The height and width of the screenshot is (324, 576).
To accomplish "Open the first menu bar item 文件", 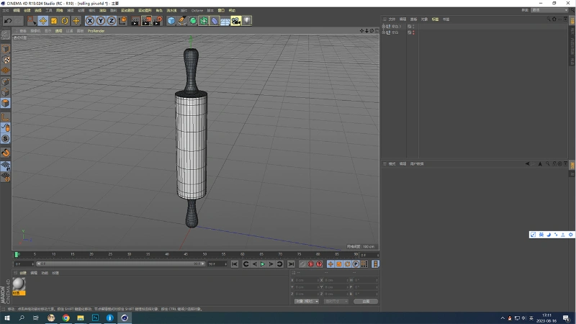I will click(6, 10).
